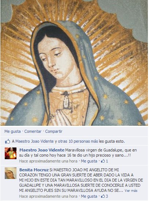
Task: Like Benita Mocruz's comment with Me gusta
Action: (x=89, y=196)
